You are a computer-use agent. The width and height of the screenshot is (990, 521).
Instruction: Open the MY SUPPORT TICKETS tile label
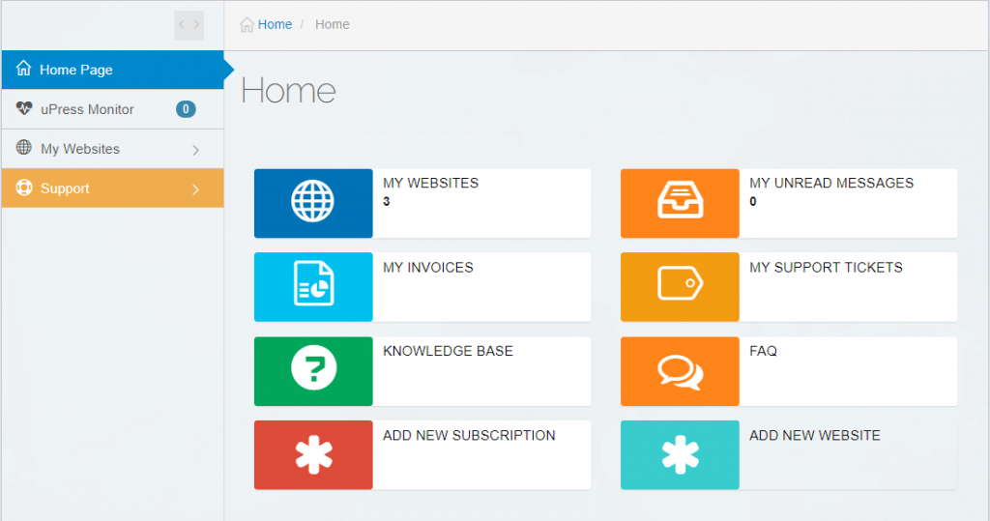(x=826, y=268)
